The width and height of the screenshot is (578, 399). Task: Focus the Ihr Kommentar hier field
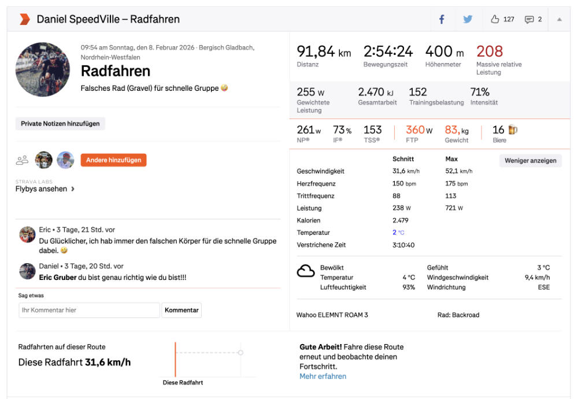(89, 310)
